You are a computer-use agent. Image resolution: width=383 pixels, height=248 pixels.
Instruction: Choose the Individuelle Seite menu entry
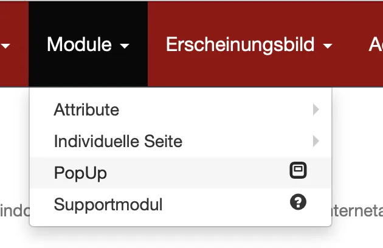118,142
